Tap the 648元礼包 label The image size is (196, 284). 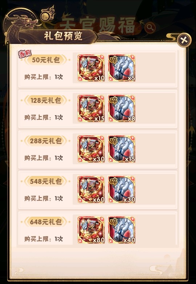(x=46, y=222)
